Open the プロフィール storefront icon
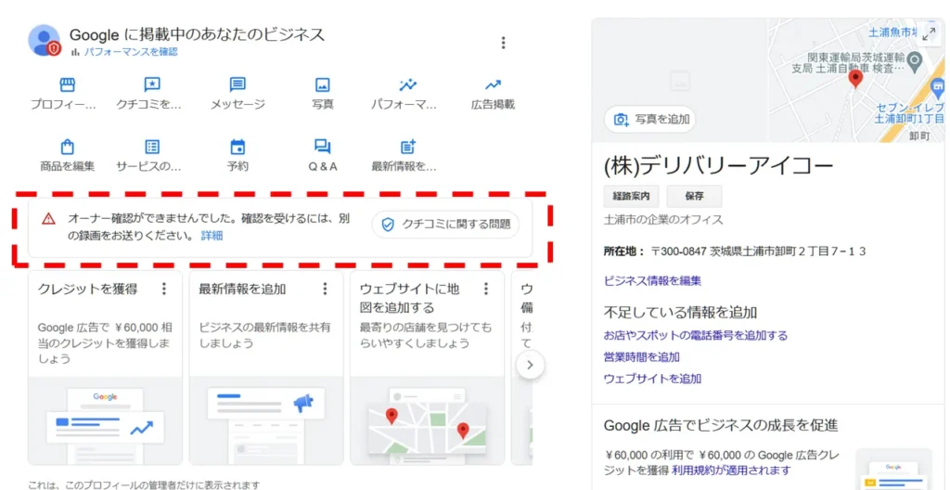This screenshot has width=950, height=490. 66,85
